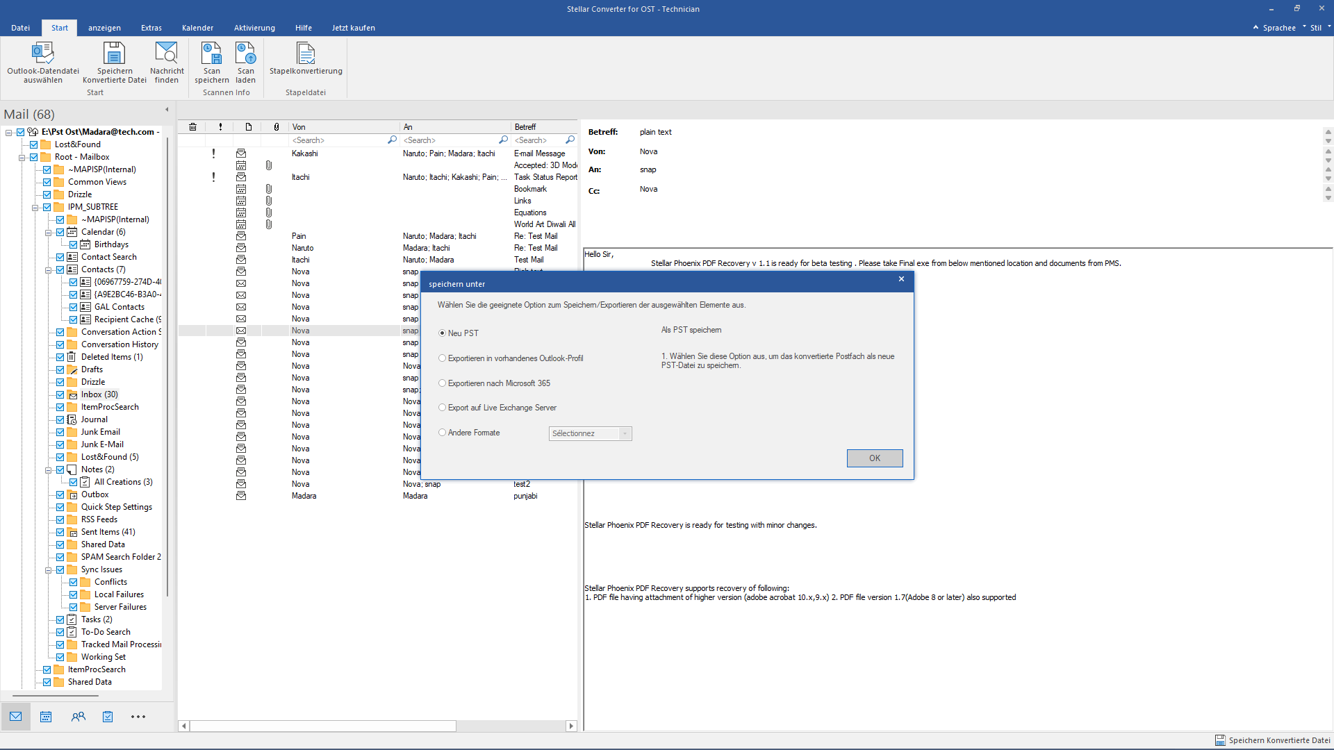The height and width of the screenshot is (750, 1334).
Task: Click the importance exclamation column header
Action: (x=220, y=127)
